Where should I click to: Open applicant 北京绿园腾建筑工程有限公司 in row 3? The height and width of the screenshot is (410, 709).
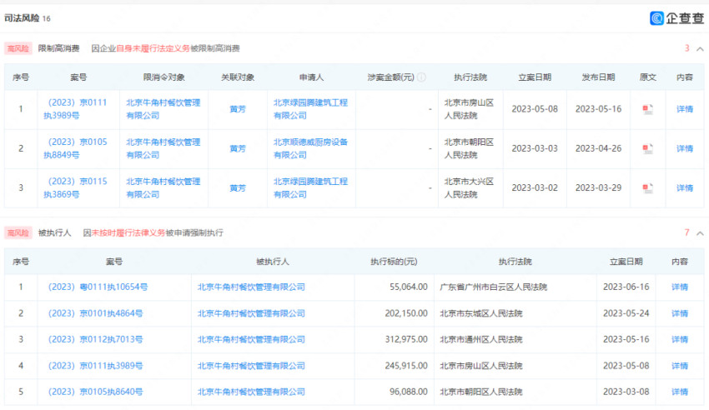310,187
